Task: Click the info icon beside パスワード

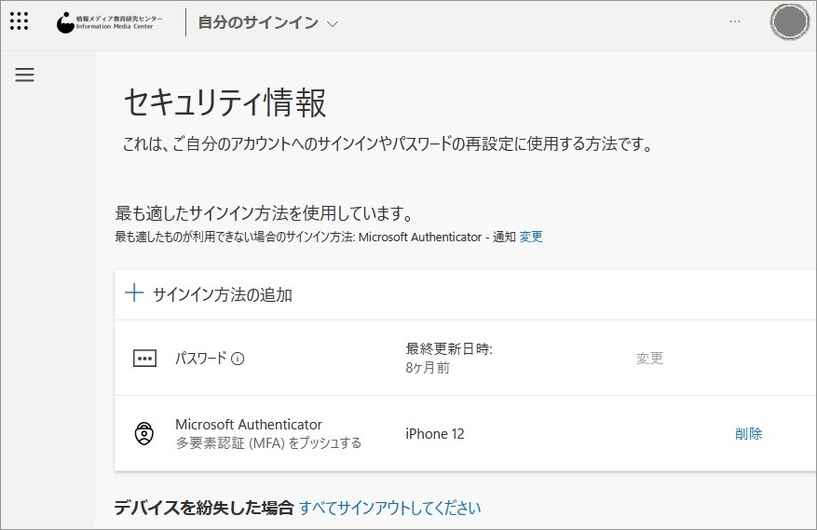Action: coord(238,359)
